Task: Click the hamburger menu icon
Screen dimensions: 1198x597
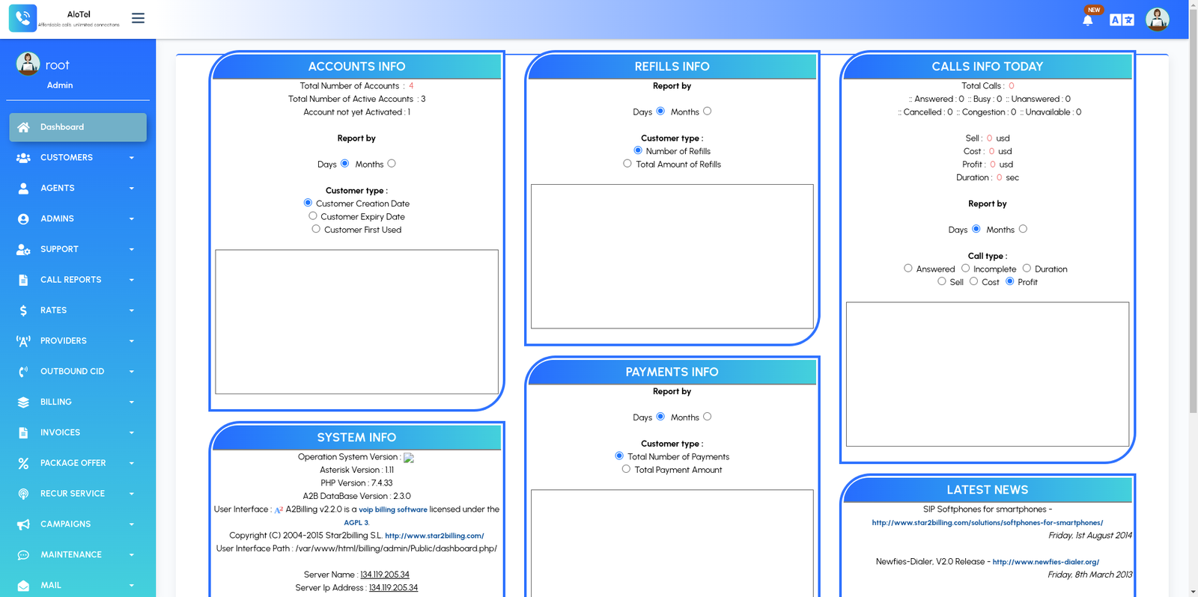Action: (x=138, y=18)
